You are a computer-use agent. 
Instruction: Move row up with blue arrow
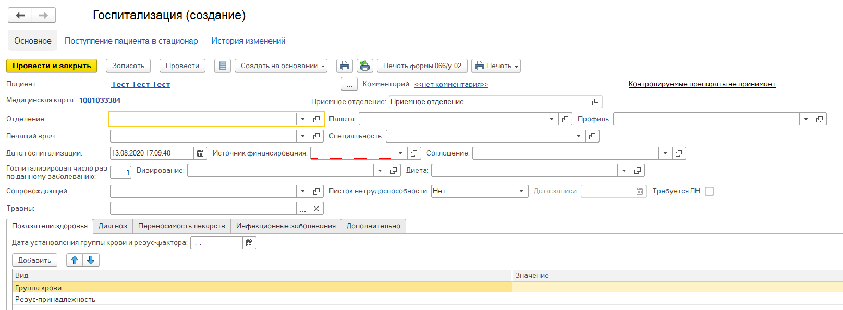(x=75, y=260)
